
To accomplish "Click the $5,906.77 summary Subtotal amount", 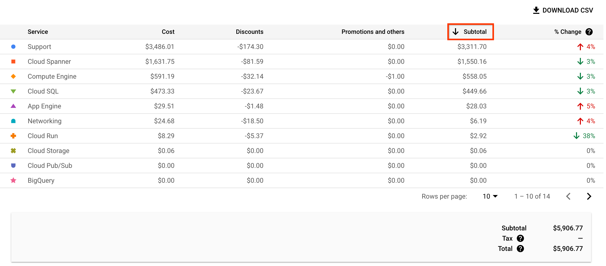I will point(568,228).
